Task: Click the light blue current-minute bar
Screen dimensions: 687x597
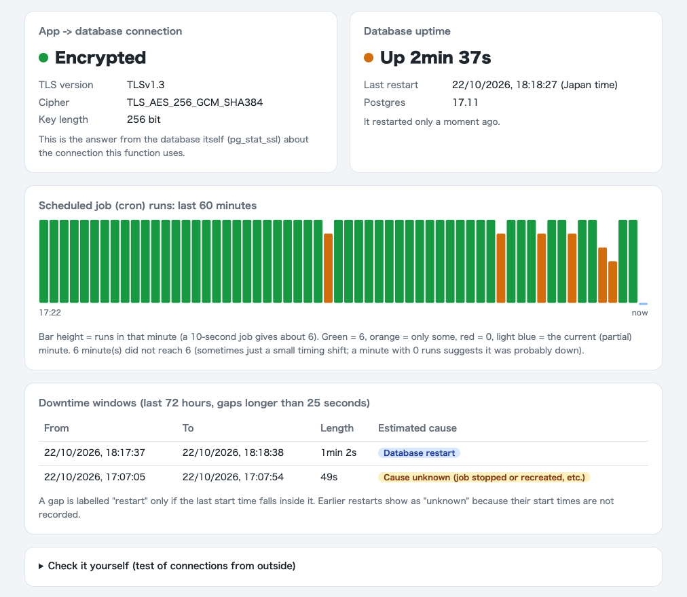Action: coord(643,303)
